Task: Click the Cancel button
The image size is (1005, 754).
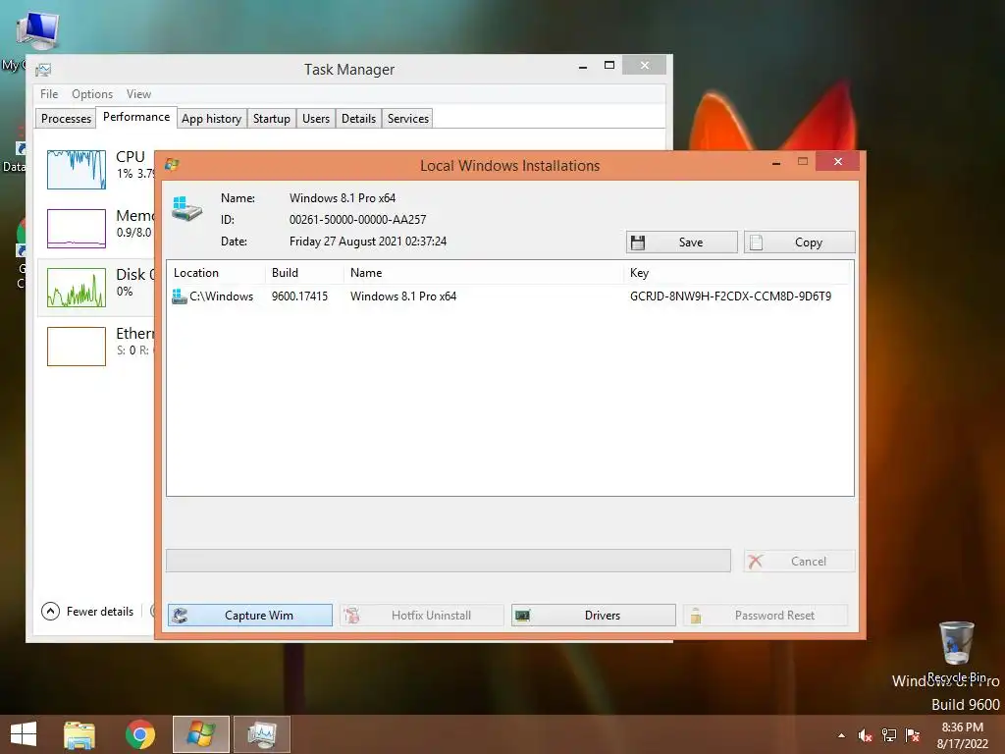Action: (x=799, y=561)
